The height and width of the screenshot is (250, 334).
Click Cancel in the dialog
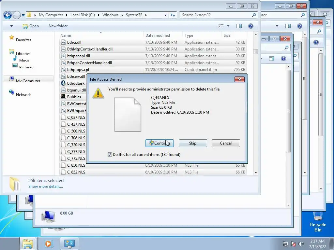point(226,143)
